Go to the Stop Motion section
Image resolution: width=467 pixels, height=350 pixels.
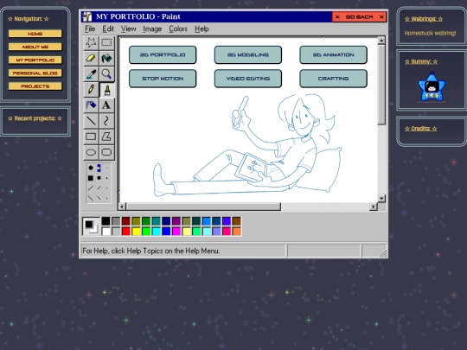point(163,79)
